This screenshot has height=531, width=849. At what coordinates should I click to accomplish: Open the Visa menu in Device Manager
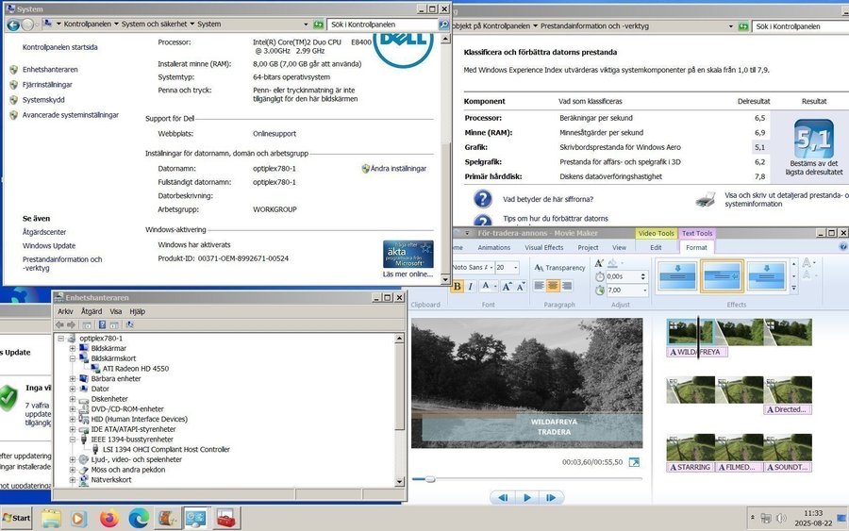[x=115, y=311]
